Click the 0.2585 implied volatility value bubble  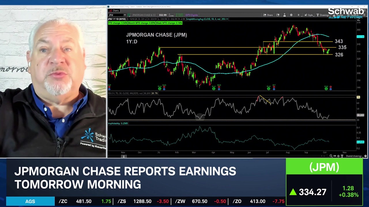[x=360, y=142]
